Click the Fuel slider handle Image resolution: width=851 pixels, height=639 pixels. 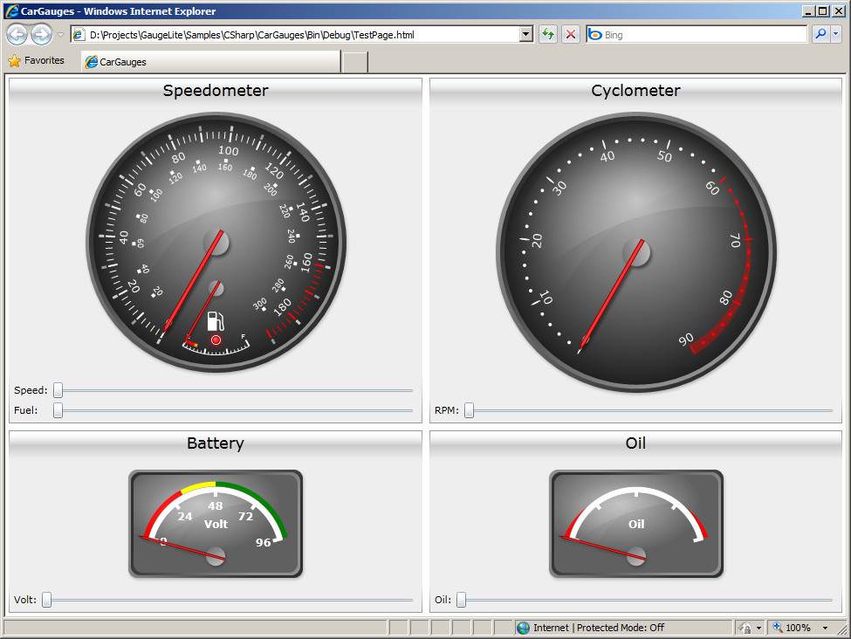point(58,410)
